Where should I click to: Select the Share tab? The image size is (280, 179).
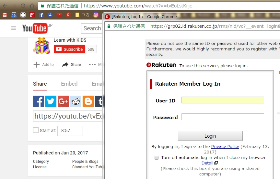[40, 84]
